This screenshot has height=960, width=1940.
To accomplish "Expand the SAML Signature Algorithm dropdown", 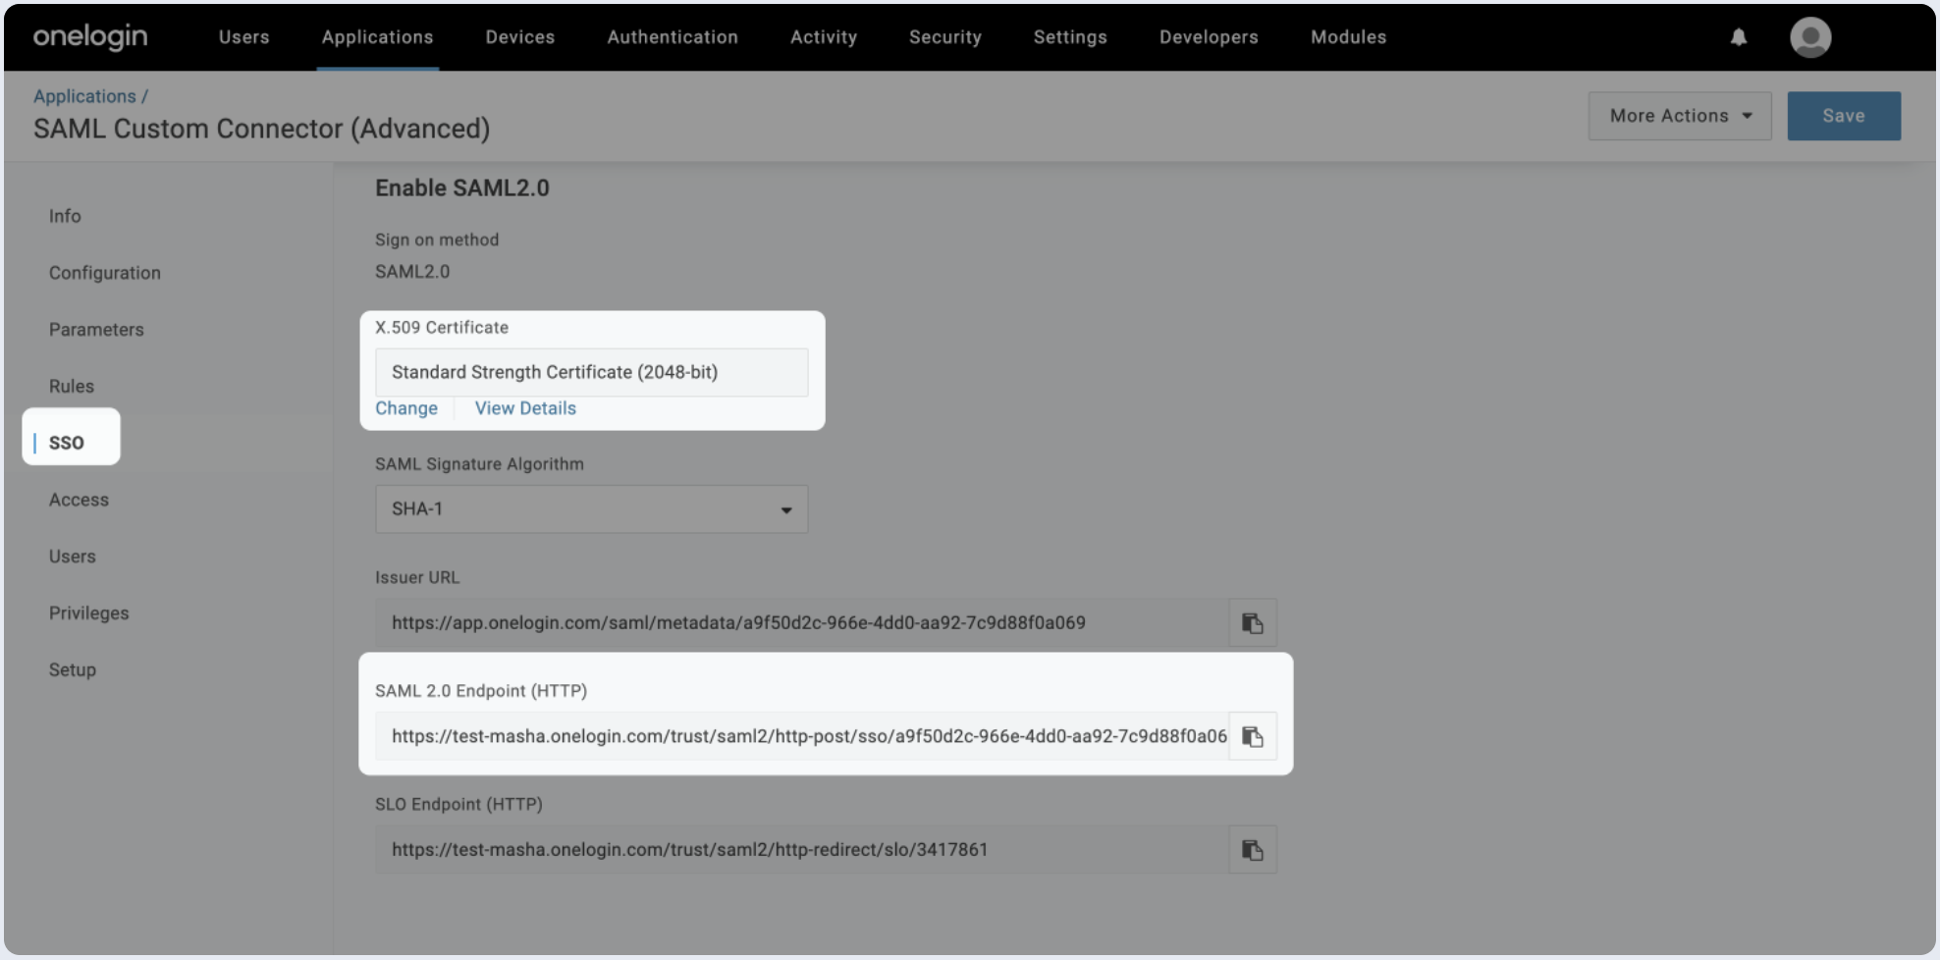I will click(x=591, y=509).
